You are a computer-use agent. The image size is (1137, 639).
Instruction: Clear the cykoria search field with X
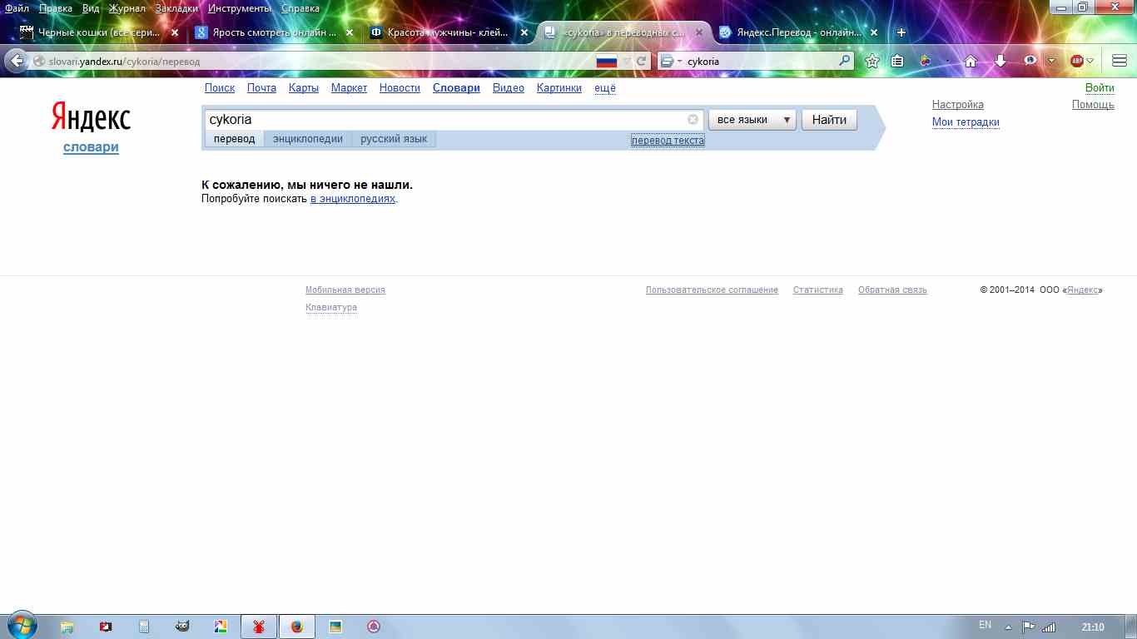(693, 120)
